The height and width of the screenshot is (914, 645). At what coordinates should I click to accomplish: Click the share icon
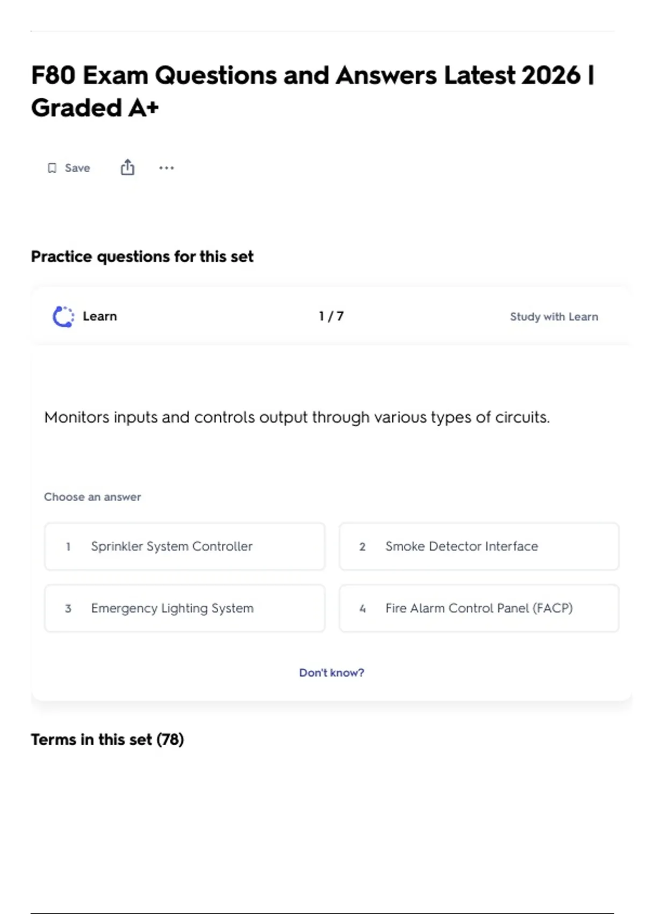pyautogui.click(x=127, y=168)
